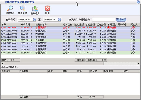Screen dimensions: 141x100
Task: Open the end date 2005-10-19 picker
Action: (x=59, y=20)
